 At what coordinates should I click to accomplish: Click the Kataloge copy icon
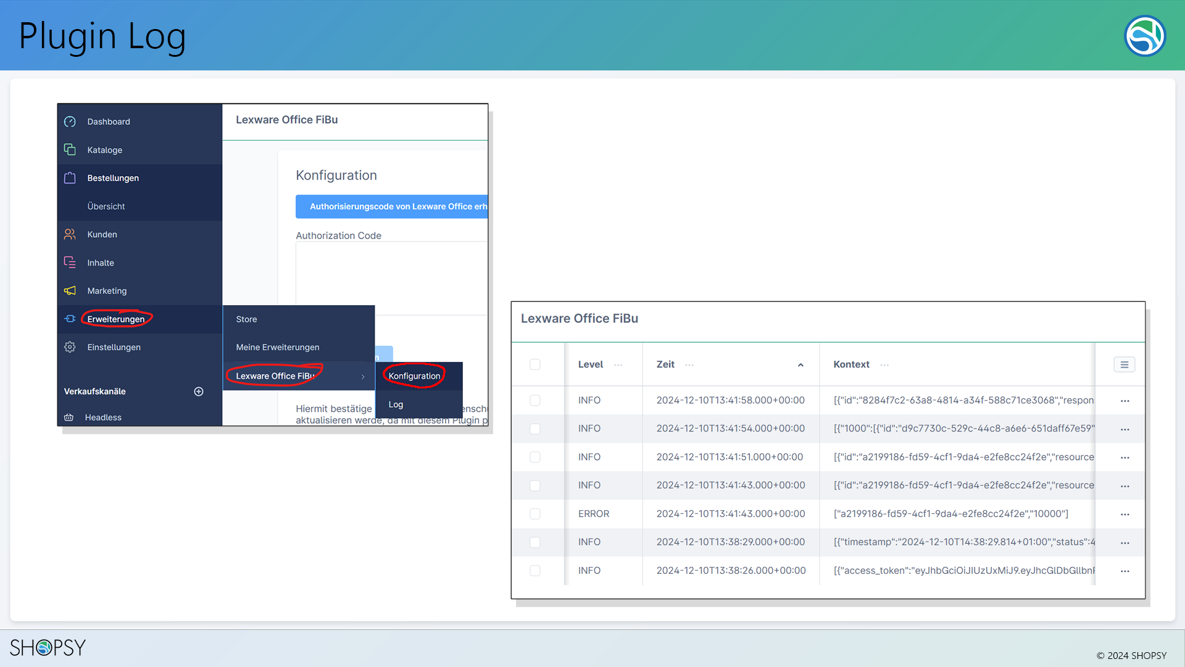coord(70,149)
